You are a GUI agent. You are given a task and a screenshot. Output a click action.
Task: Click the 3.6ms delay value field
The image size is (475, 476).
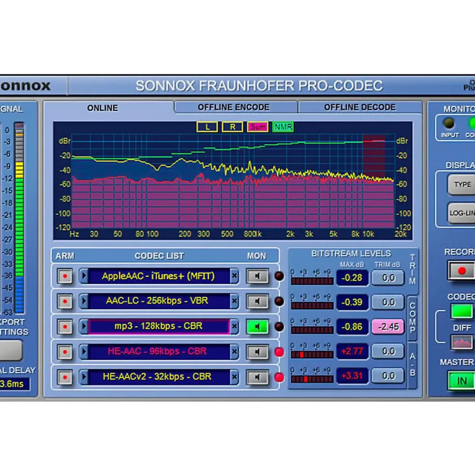(x=14, y=384)
